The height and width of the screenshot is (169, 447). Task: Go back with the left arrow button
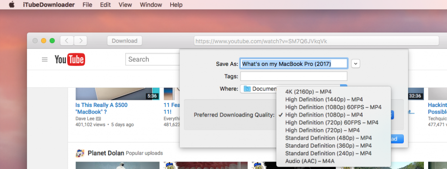tap(67, 41)
